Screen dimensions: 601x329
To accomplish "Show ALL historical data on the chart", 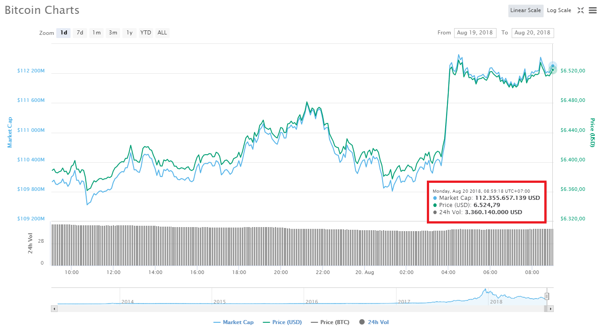I will click(x=162, y=33).
